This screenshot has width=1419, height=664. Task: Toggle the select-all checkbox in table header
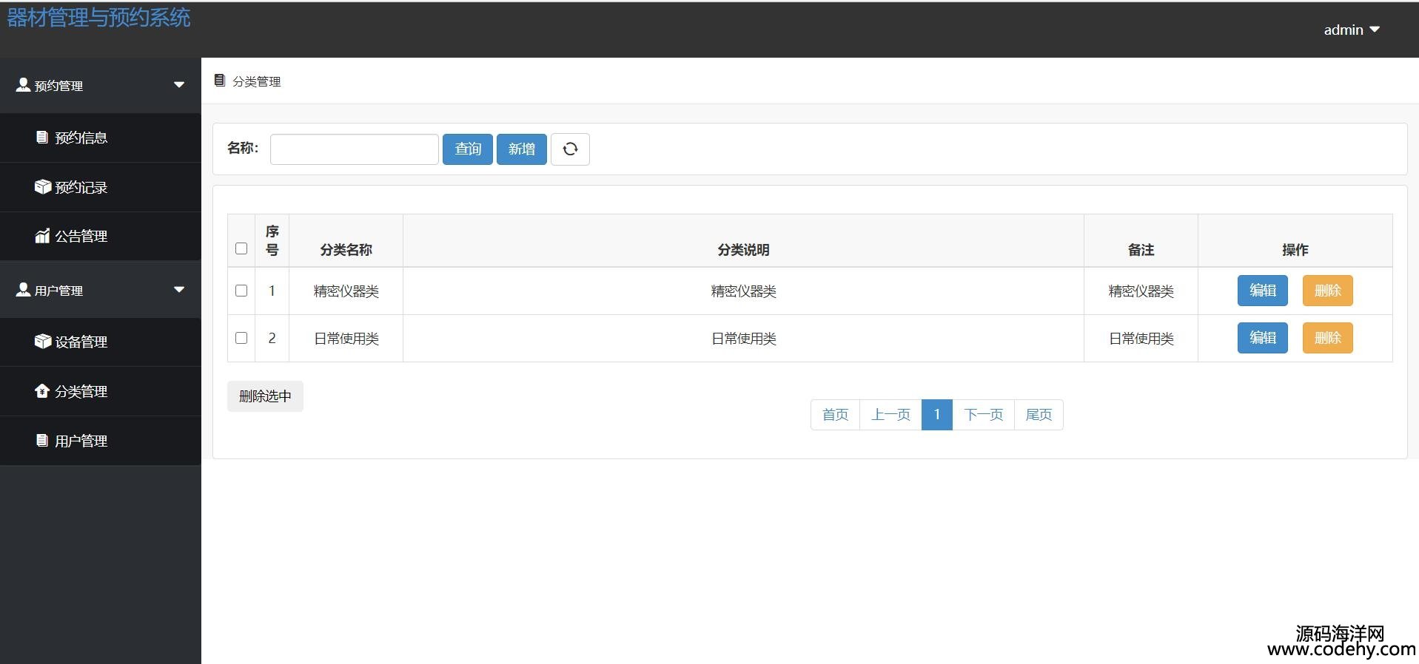(x=241, y=248)
